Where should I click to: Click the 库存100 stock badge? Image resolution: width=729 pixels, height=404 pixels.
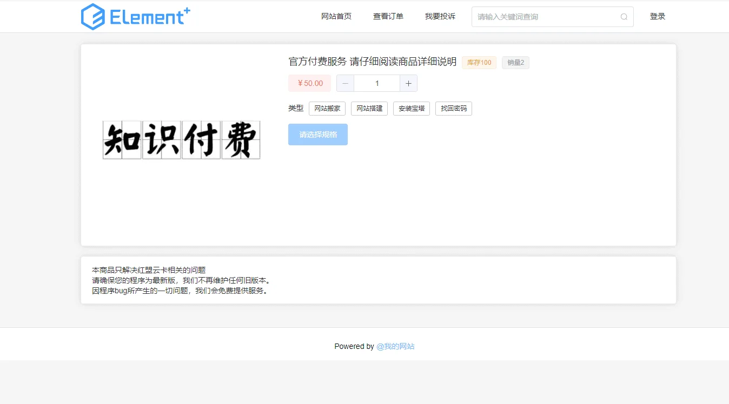point(479,62)
